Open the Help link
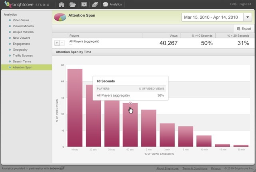The image size is (256, 172). click(x=233, y=4)
